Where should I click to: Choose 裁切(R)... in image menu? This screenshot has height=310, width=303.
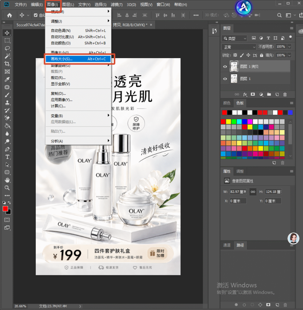(78, 78)
